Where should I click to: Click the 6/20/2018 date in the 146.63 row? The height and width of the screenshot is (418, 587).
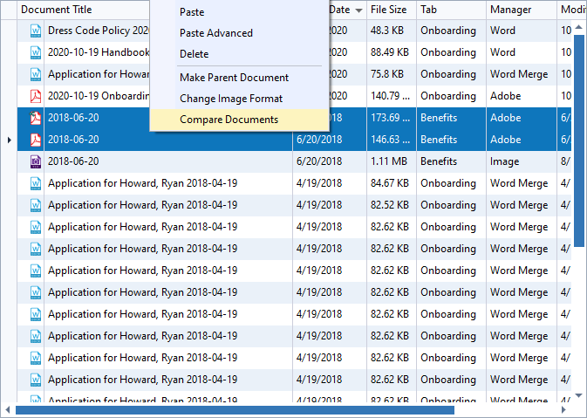click(x=319, y=140)
